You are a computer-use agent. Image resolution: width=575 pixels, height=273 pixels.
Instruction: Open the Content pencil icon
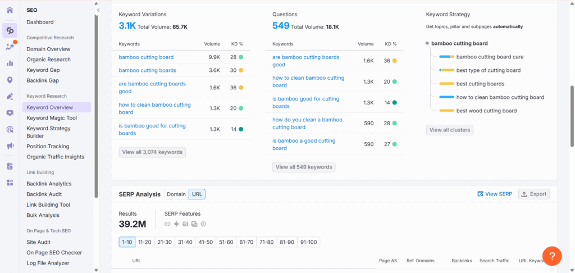tap(10, 97)
